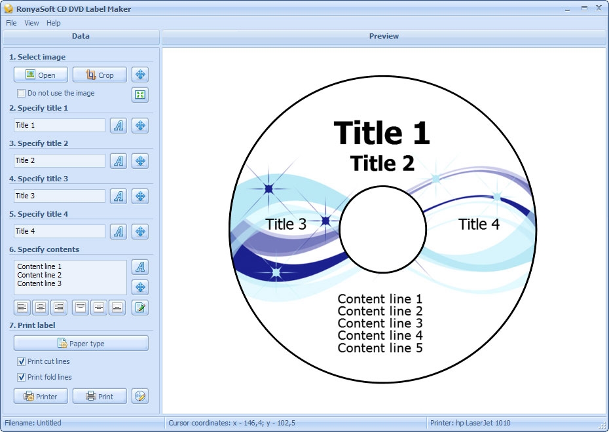
Task: Click the move icon for Title 1
Action: tap(140, 126)
